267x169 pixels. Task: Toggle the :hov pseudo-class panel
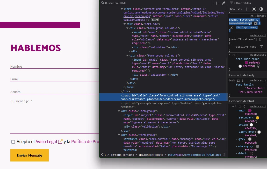tap(232, 9)
